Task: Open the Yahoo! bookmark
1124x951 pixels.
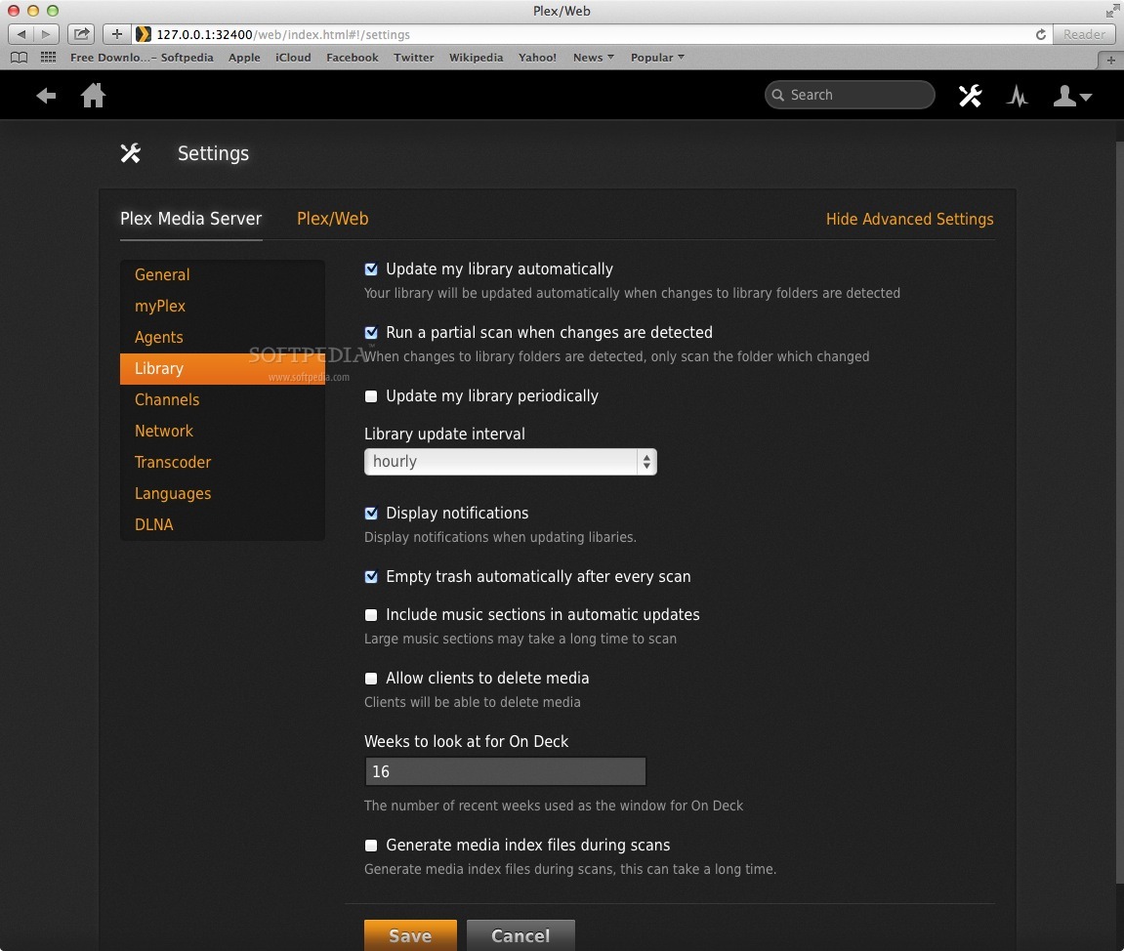Action: (x=538, y=58)
